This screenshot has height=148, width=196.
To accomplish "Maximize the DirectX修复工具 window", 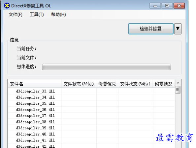I will point(167,6).
